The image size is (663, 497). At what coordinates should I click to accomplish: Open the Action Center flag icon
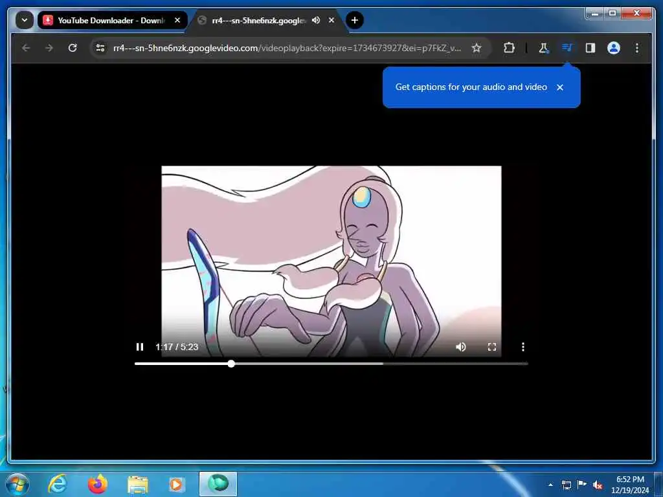tap(582, 484)
